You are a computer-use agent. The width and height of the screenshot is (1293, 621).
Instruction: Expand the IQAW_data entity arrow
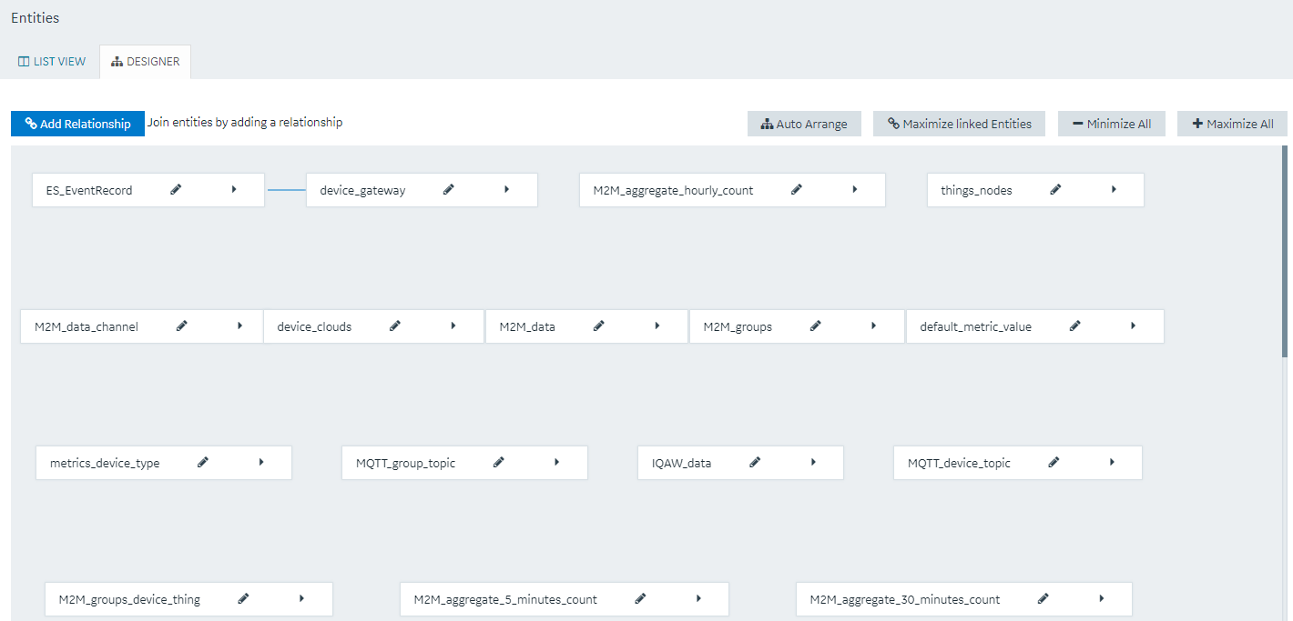tap(813, 462)
